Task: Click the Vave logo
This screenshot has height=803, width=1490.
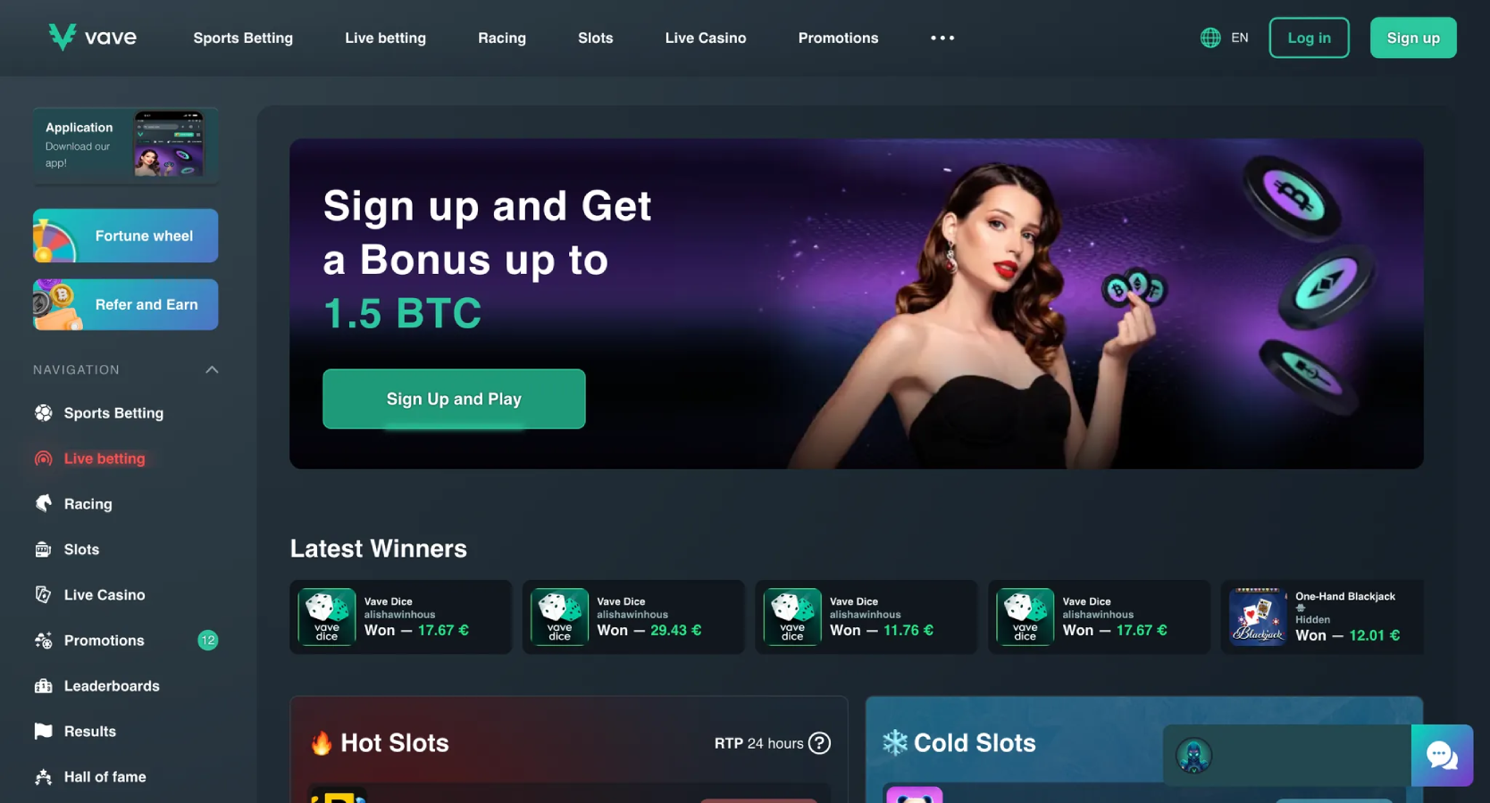Action: click(93, 37)
